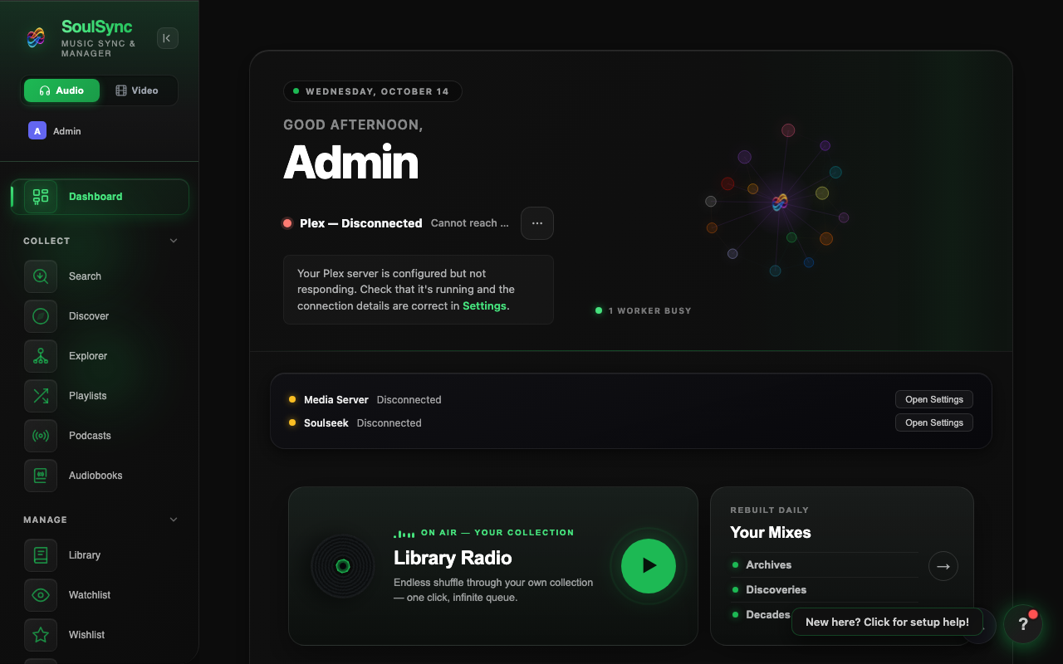The height and width of the screenshot is (664, 1063).
Task: Collapse the sidebar with the arrow button
Action: pyautogui.click(x=168, y=38)
